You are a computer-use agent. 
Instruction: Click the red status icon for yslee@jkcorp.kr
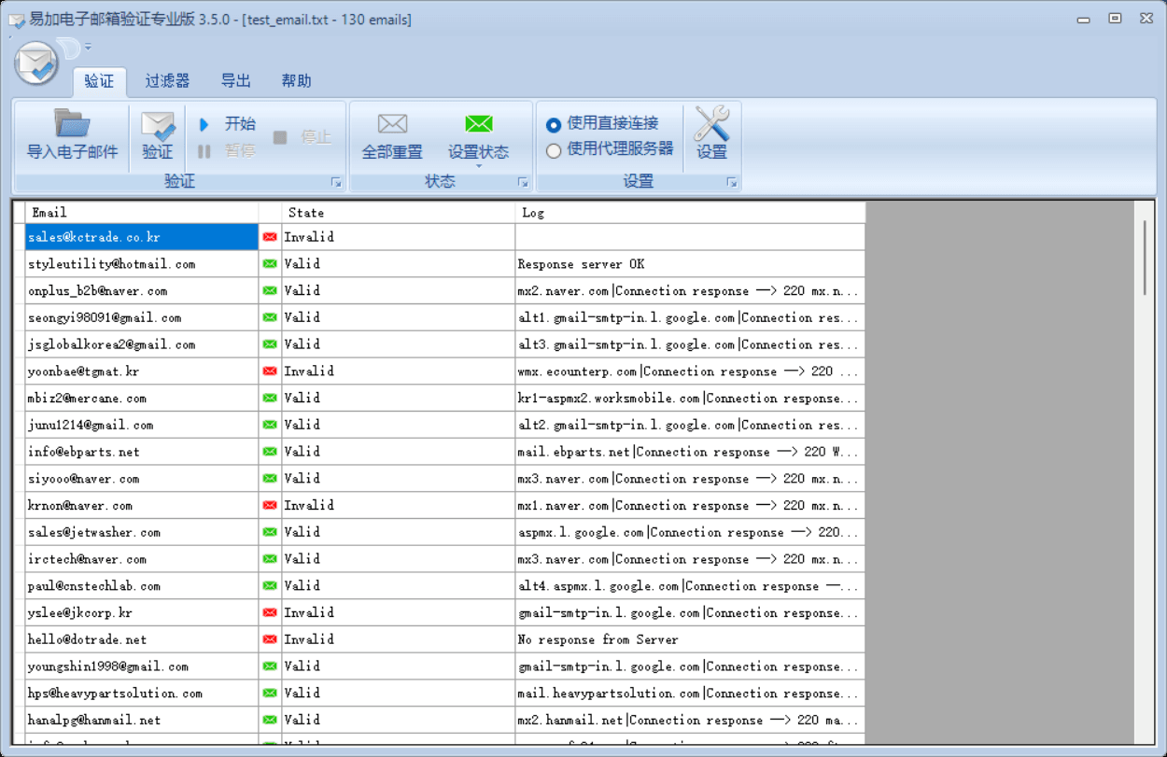tap(270, 613)
